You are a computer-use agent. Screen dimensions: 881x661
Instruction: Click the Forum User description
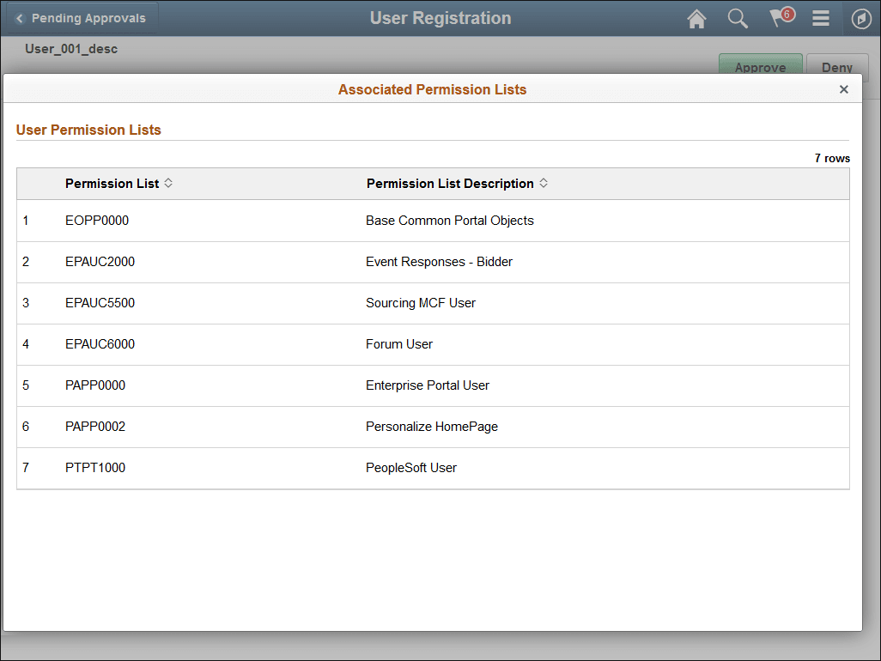(398, 344)
